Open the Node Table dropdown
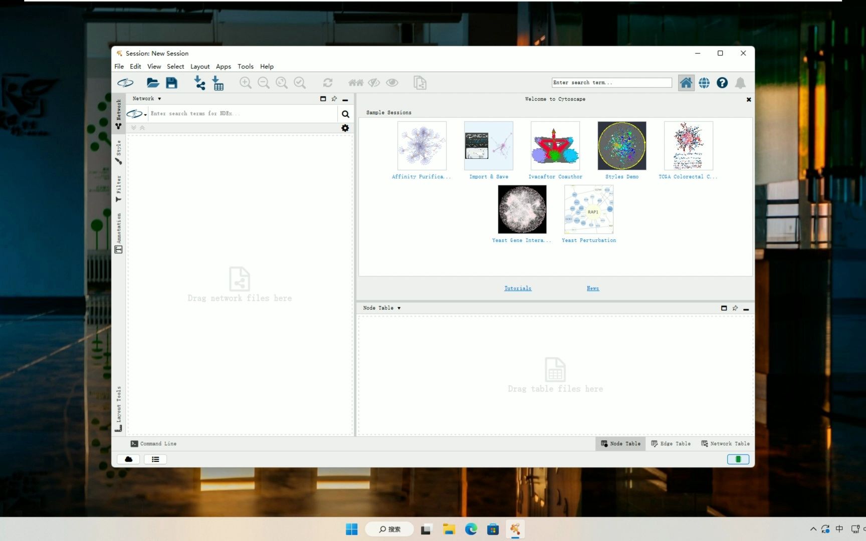 pyautogui.click(x=382, y=308)
